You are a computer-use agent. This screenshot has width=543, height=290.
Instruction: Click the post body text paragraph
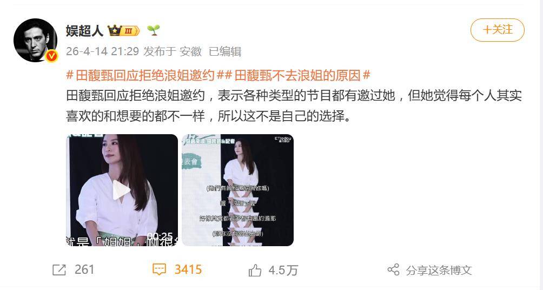[x=294, y=106]
